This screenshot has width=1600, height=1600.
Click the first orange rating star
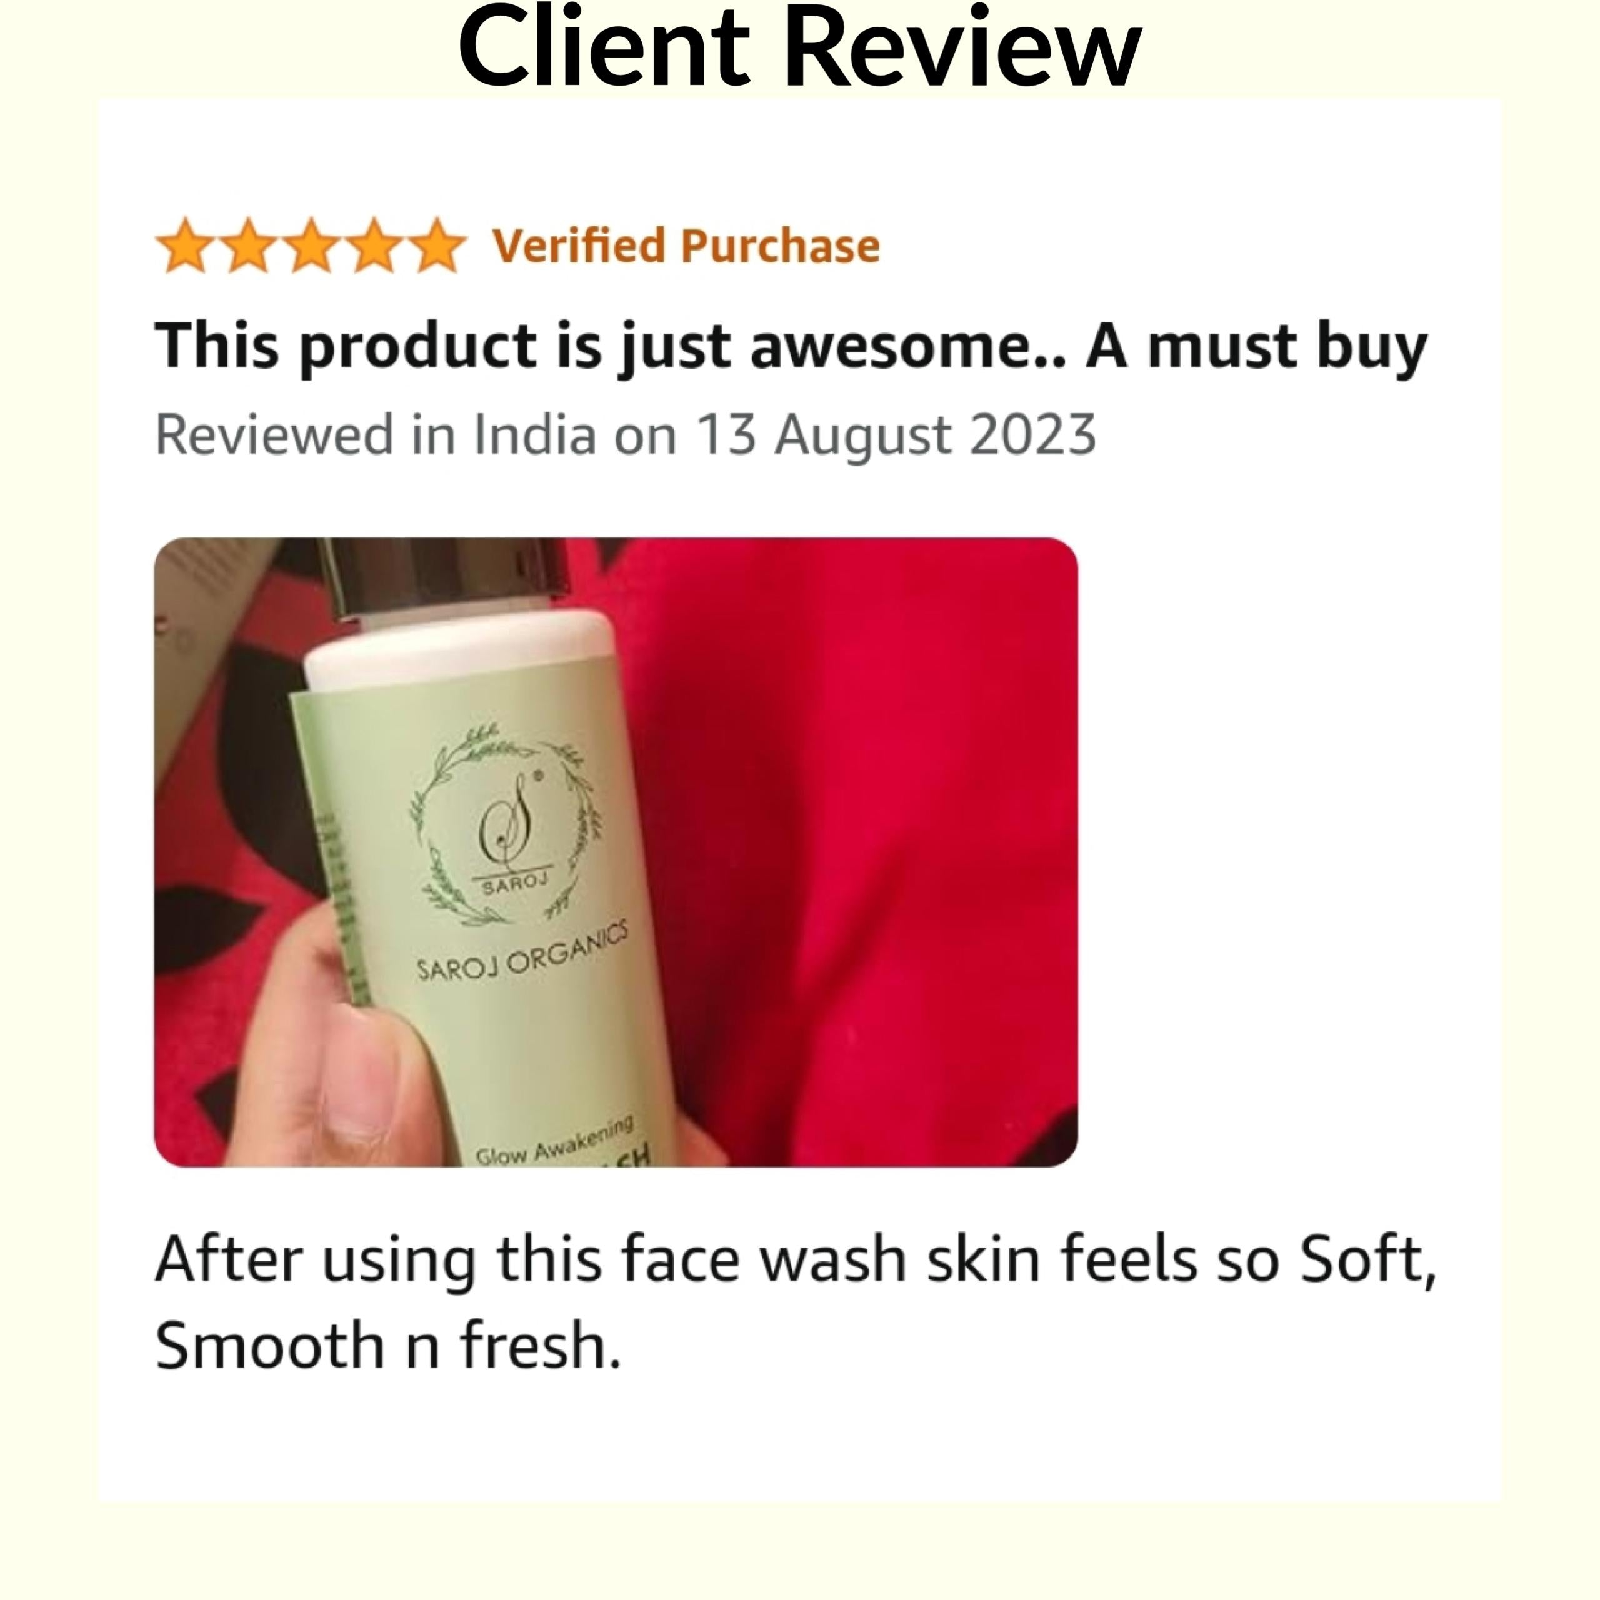[186, 246]
